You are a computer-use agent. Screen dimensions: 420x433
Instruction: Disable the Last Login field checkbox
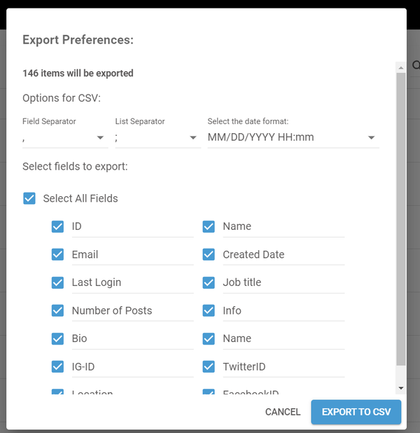[x=57, y=282]
